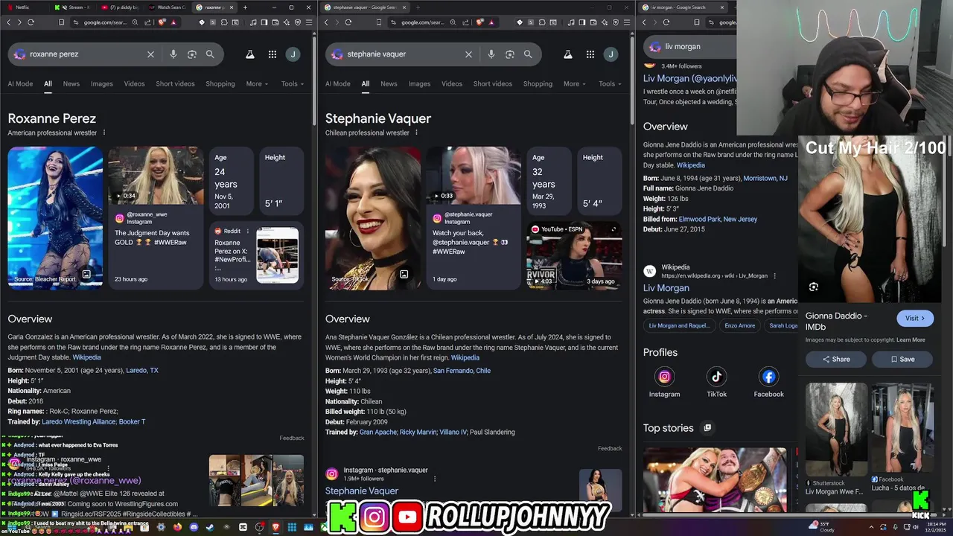Viewport: 953px width, 536px height.
Task: Expand the Tools dropdown in stephanie vaquer window
Action: click(x=611, y=84)
